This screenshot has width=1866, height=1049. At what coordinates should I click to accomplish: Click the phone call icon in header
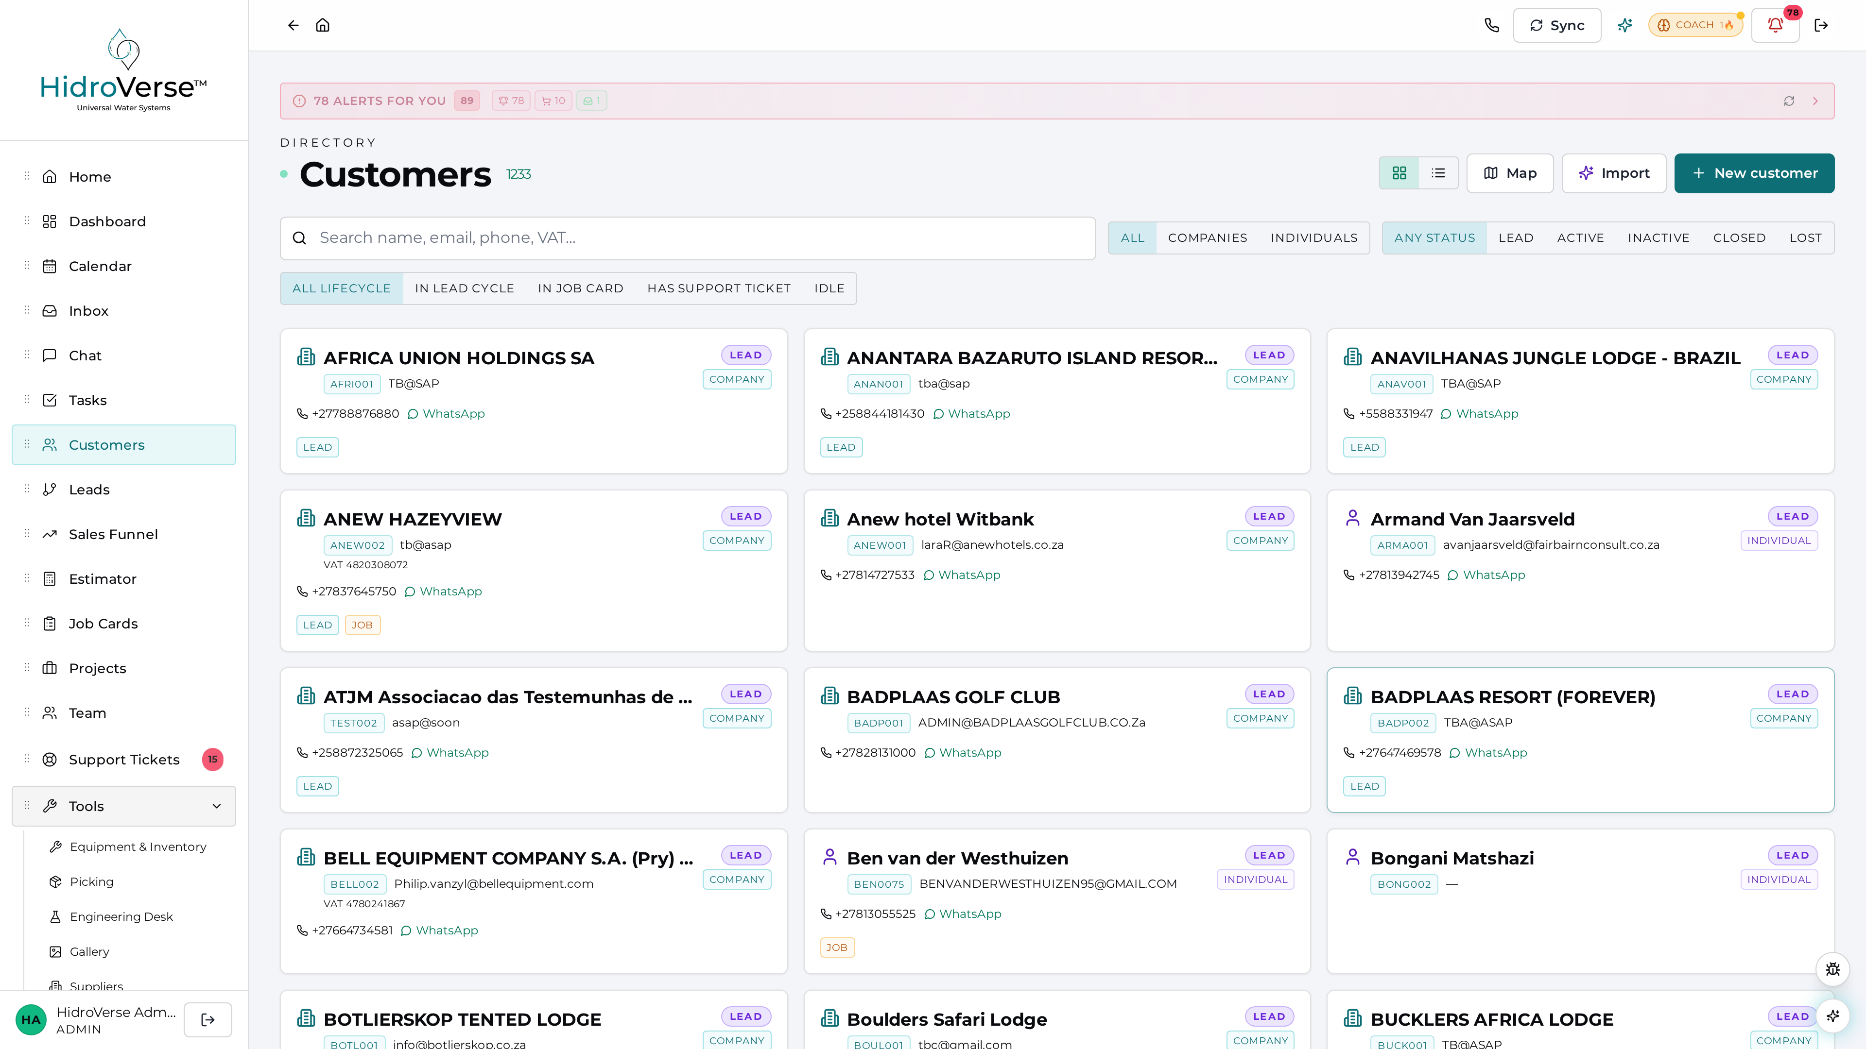point(1491,25)
